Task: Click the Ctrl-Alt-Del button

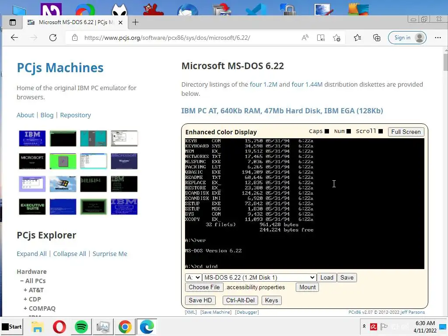Action: click(240, 300)
